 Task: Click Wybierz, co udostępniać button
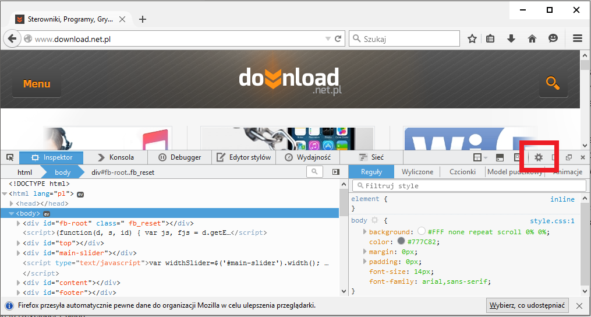tap(528, 305)
